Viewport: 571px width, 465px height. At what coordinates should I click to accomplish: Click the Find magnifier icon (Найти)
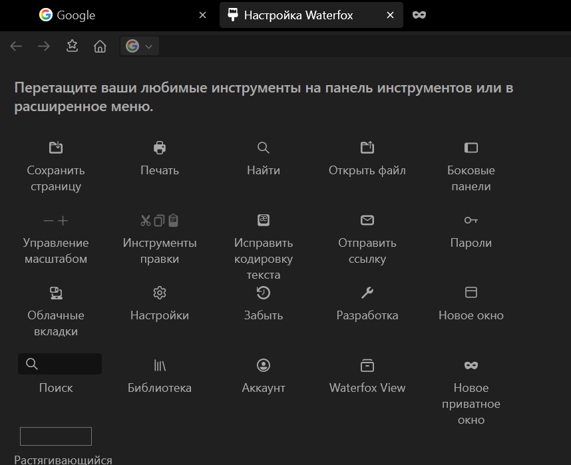click(x=264, y=148)
